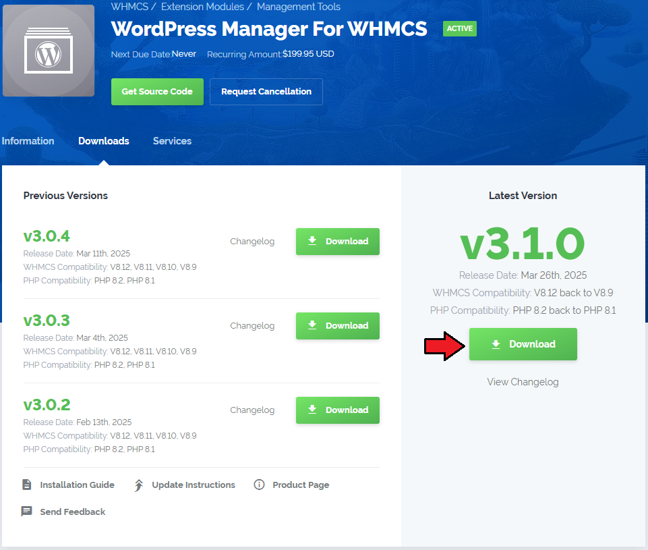Screen dimensions: 648x550
Task: Click the "$199.95 USD" recurring amount
Action: [308, 54]
